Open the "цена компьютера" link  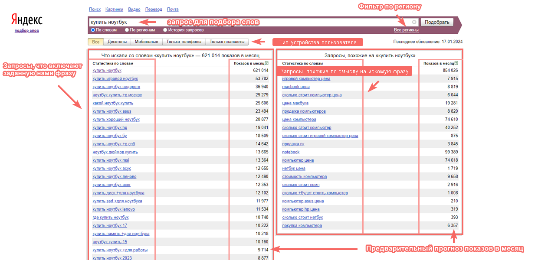click(299, 120)
